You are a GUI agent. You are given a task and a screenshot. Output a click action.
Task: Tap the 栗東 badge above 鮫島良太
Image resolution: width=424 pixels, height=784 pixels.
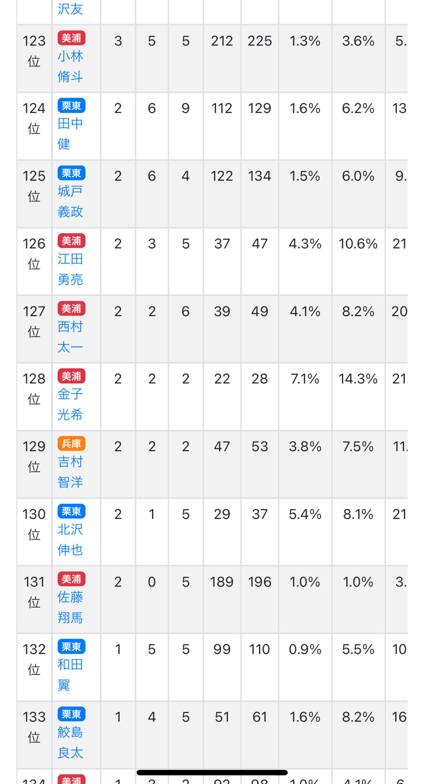coord(71,714)
